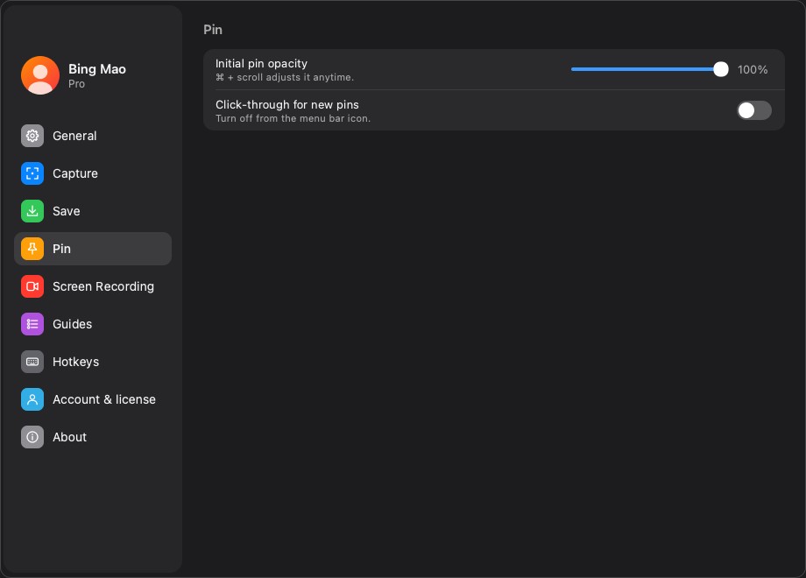Switch to the Capture label

(75, 173)
